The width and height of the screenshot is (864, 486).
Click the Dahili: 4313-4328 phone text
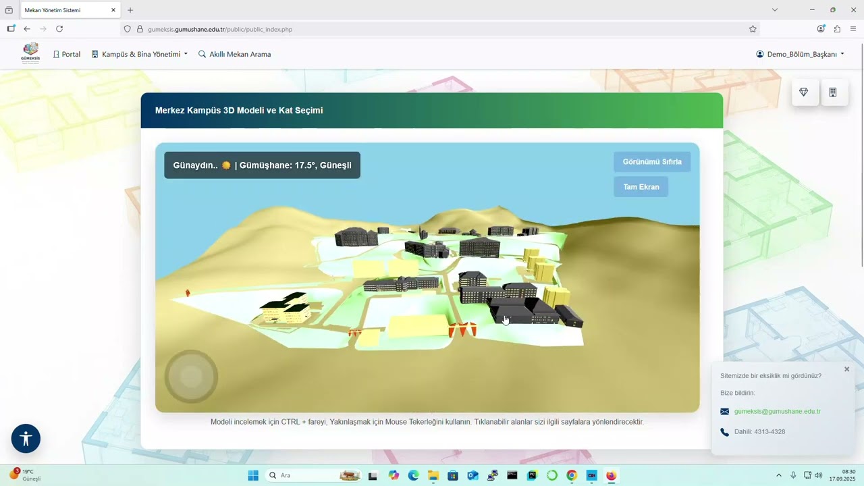point(760,431)
